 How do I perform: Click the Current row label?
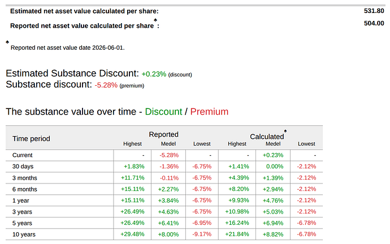click(23, 155)
